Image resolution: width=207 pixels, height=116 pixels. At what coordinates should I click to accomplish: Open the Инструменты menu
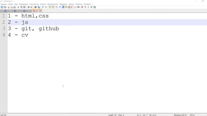(53, 4)
